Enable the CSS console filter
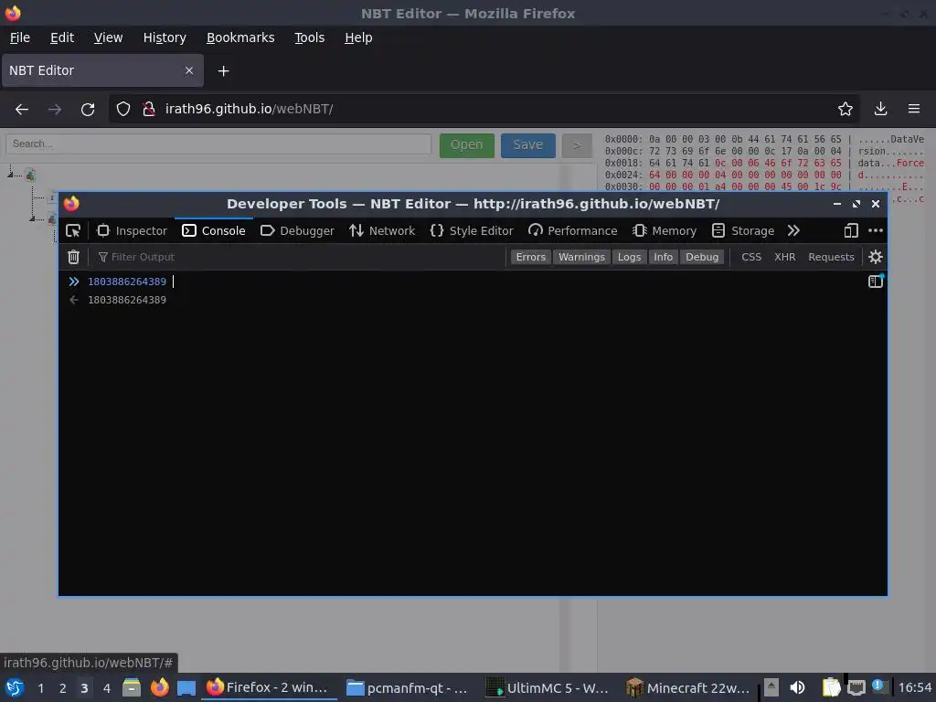The image size is (936, 702). [751, 257]
